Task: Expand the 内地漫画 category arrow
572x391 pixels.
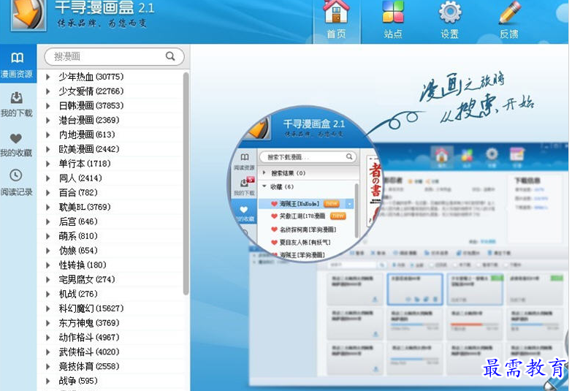Action: coord(47,134)
